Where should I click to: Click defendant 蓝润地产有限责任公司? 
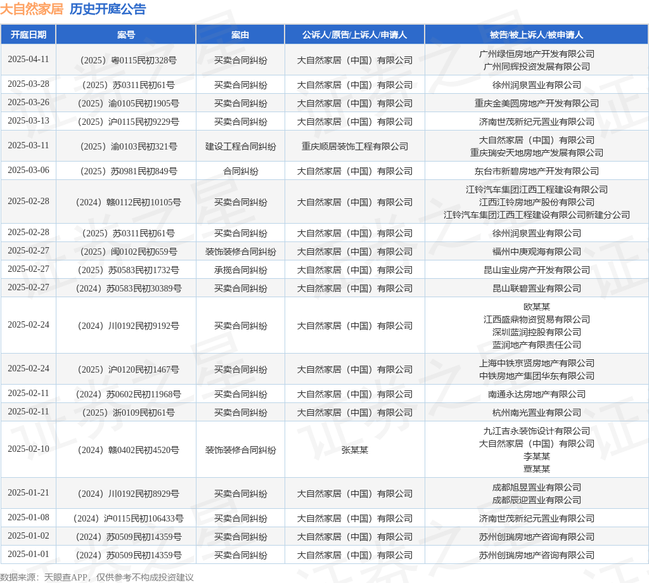[536, 345]
